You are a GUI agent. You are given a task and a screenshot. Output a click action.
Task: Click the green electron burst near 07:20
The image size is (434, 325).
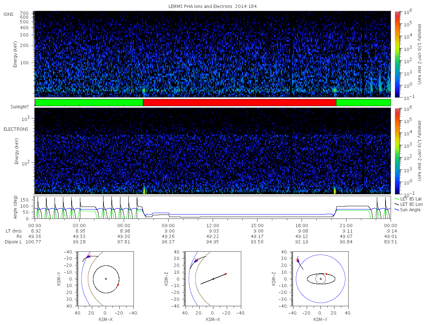(x=144, y=191)
